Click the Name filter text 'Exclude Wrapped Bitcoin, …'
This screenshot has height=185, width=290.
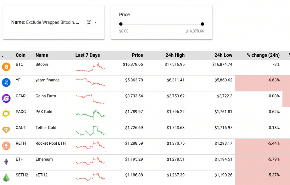click(52, 22)
